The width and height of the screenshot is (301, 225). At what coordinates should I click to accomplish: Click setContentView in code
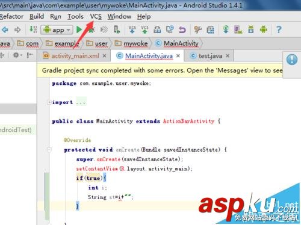pyautogui.click(x=97, y=168)
